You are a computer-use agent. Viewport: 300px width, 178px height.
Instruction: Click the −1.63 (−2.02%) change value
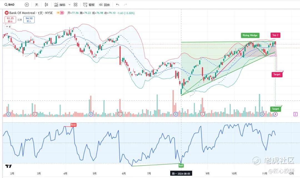[x=126, y=13]
